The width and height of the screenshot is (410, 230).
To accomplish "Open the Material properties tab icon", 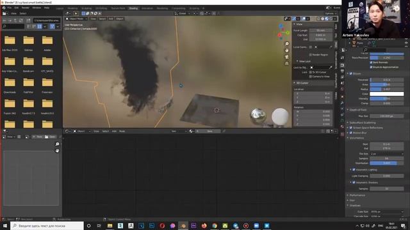I will [x=342, y=126].
